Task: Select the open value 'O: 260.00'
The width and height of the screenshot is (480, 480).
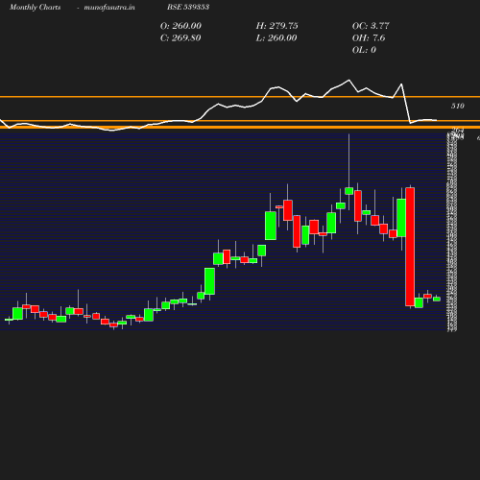Action: click(180, 26)
